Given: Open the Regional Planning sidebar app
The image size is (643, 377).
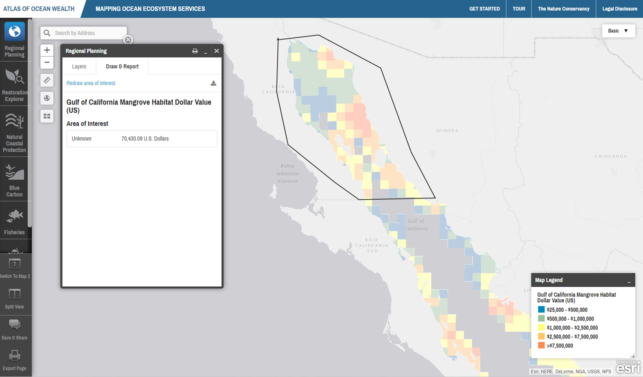Looking at the screenshot, I should pos(14,40).
